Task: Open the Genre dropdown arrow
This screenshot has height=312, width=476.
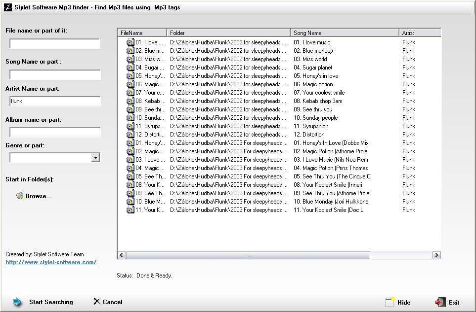Action: (95, 157)
